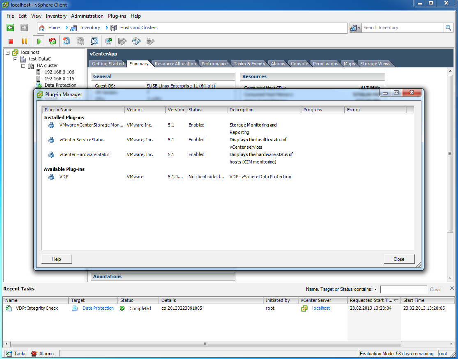This screenshot has height=359, width=458.
Task: Click the Recent Tasks filter text field
Action: pos(403,290)
